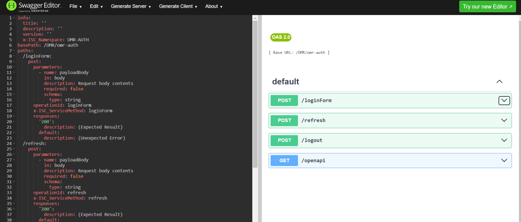The image size is (521, 222).
Task: Expand the /loginForm operation chevron
Action: [504, 101]
